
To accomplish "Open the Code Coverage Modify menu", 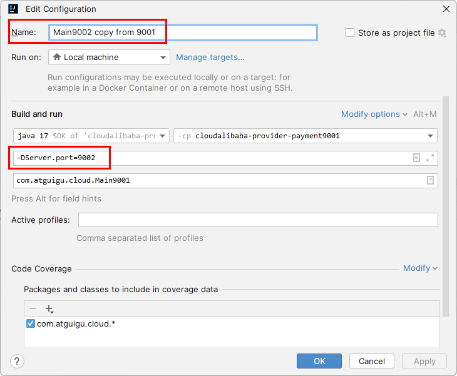I will pos(420,268).
